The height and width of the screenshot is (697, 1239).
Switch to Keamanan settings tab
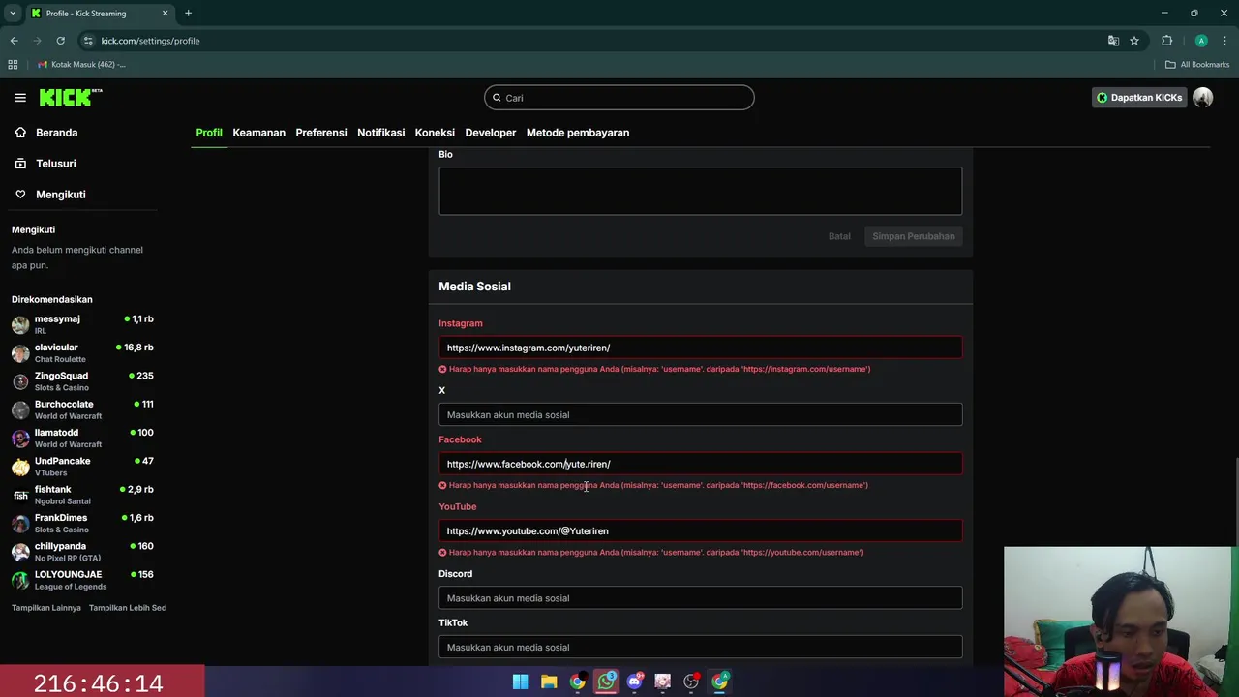coord(258,133)
